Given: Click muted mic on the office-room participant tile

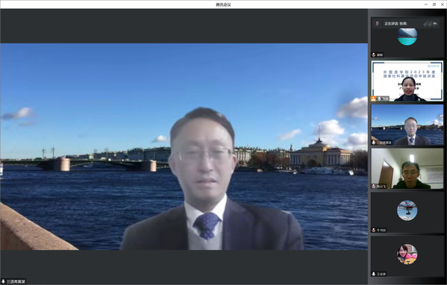Looking at the screenshot, I should pos(374,187).
